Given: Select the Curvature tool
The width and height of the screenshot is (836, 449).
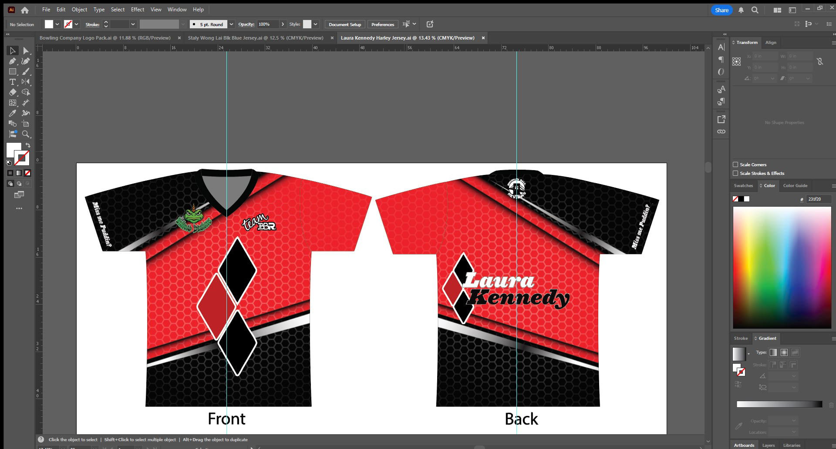Looking at the screenshot, I should point(26,61).
